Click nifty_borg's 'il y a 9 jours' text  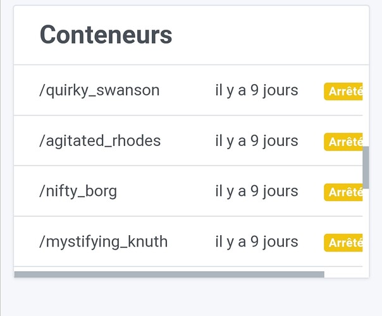(256, 191)
